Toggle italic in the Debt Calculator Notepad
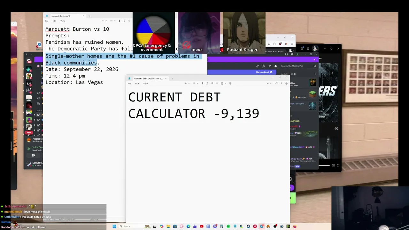This screenshot has width=409, height=230. [x=207, y=83]
